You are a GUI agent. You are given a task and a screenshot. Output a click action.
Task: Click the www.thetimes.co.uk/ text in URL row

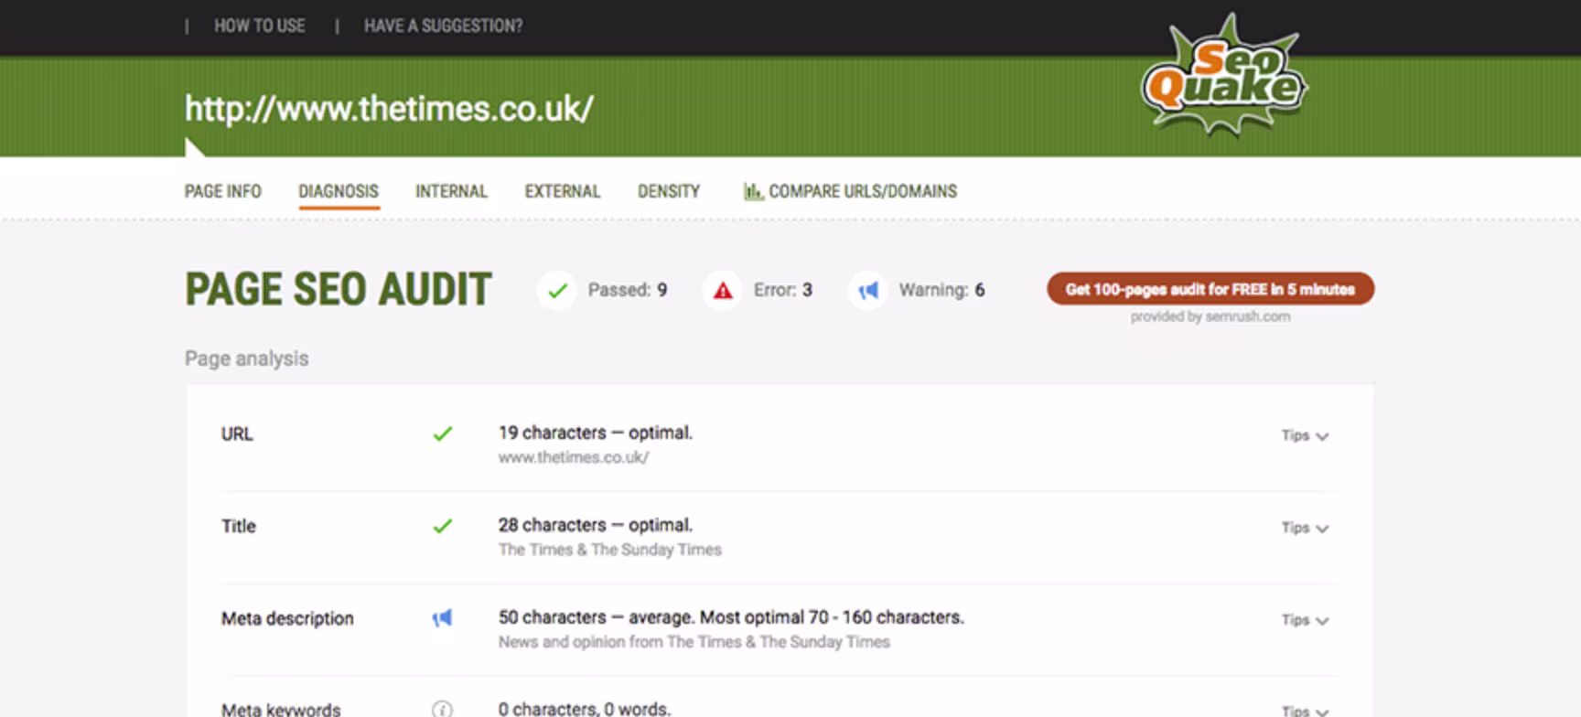[574, 457]
